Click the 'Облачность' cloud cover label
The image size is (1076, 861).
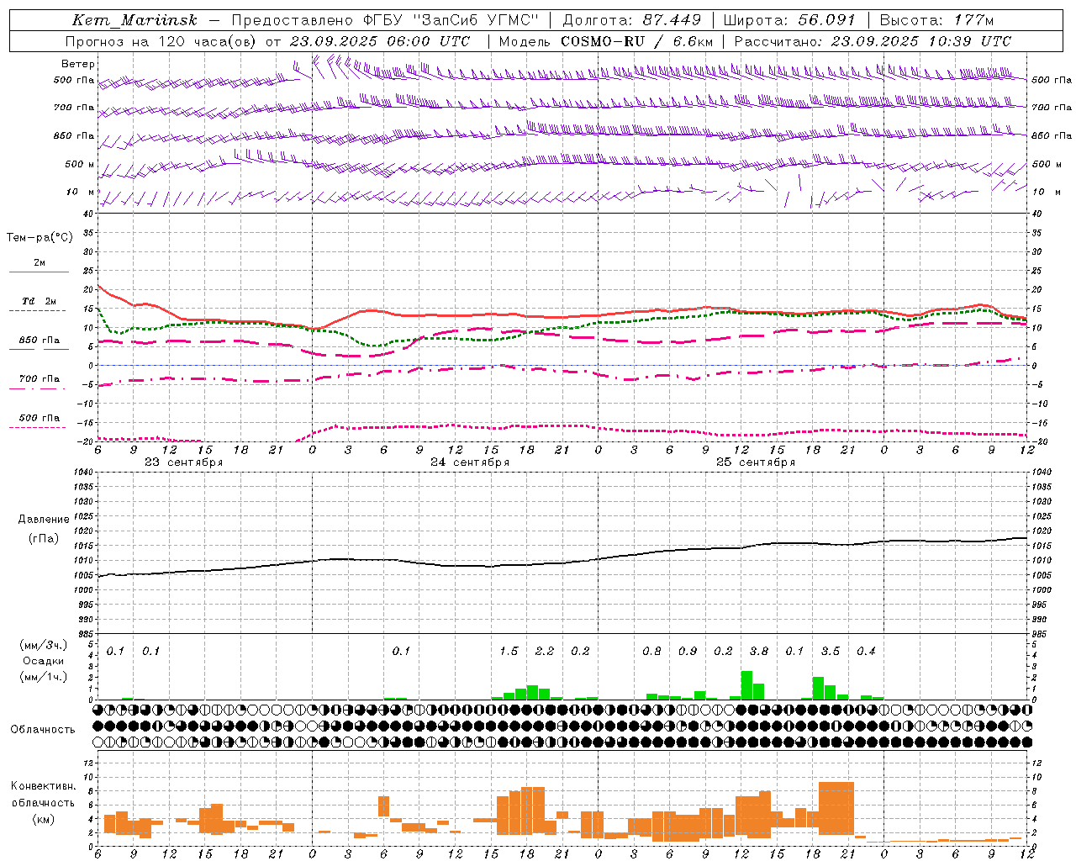click(43, 729)
